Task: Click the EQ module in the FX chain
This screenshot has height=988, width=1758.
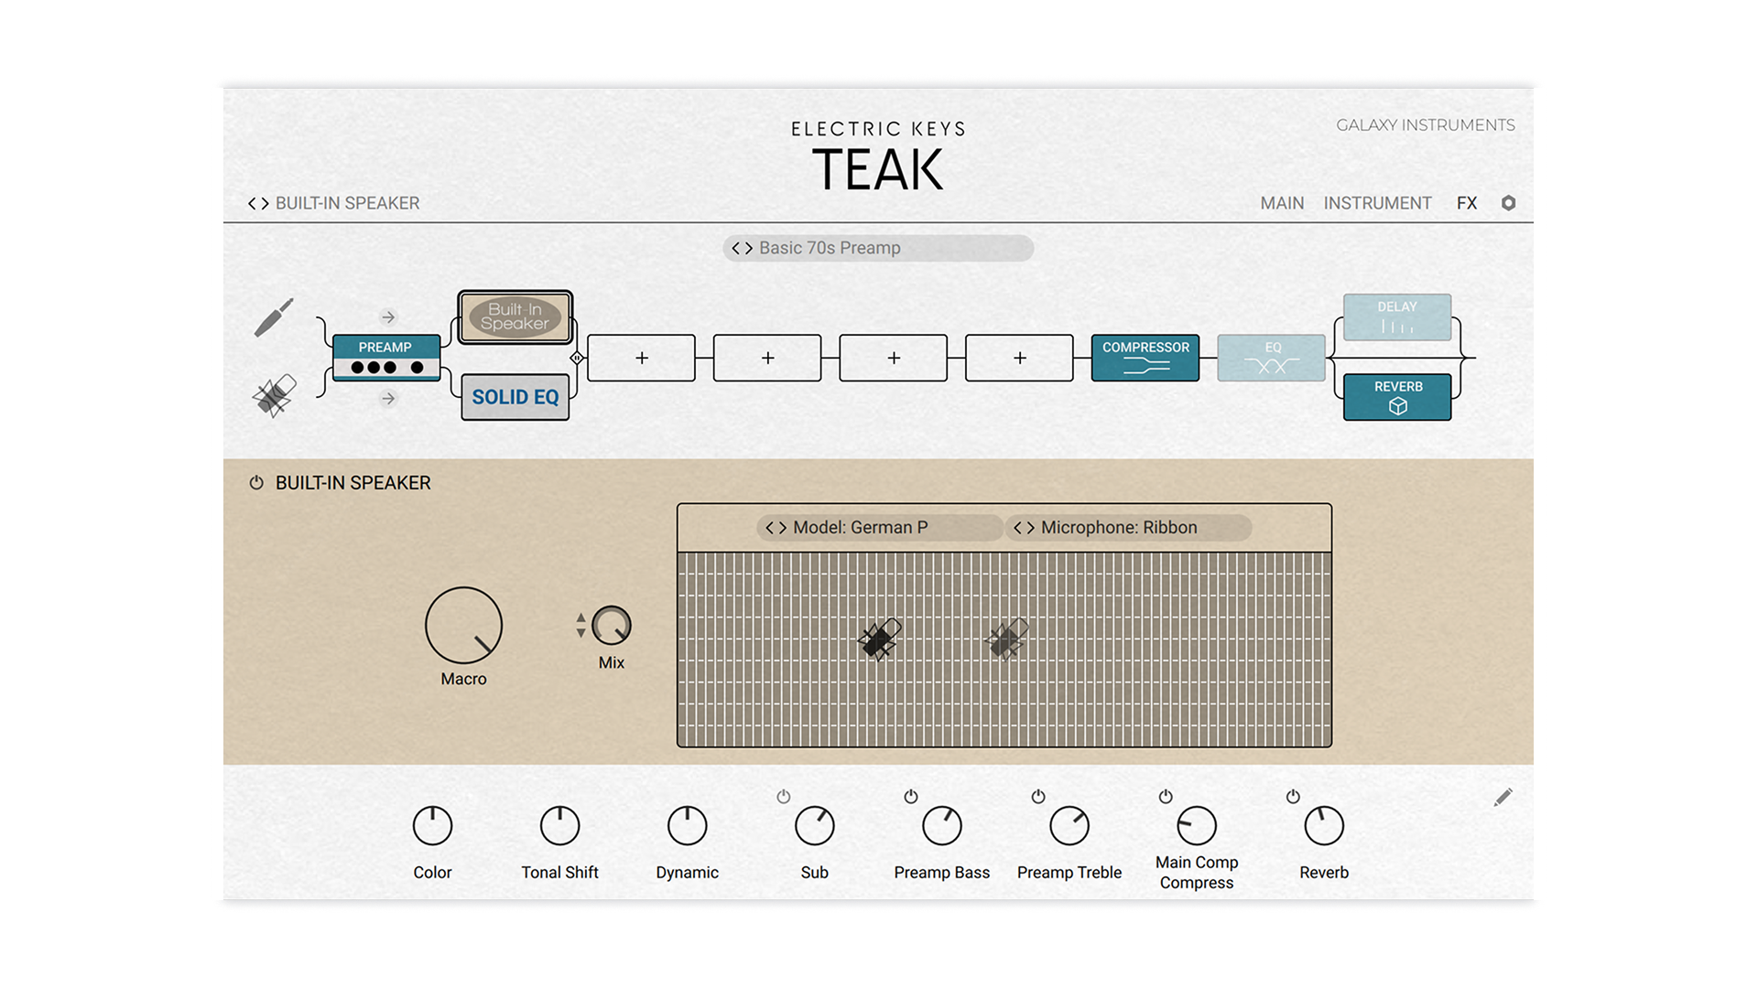Action: [x=1271, y=358]
